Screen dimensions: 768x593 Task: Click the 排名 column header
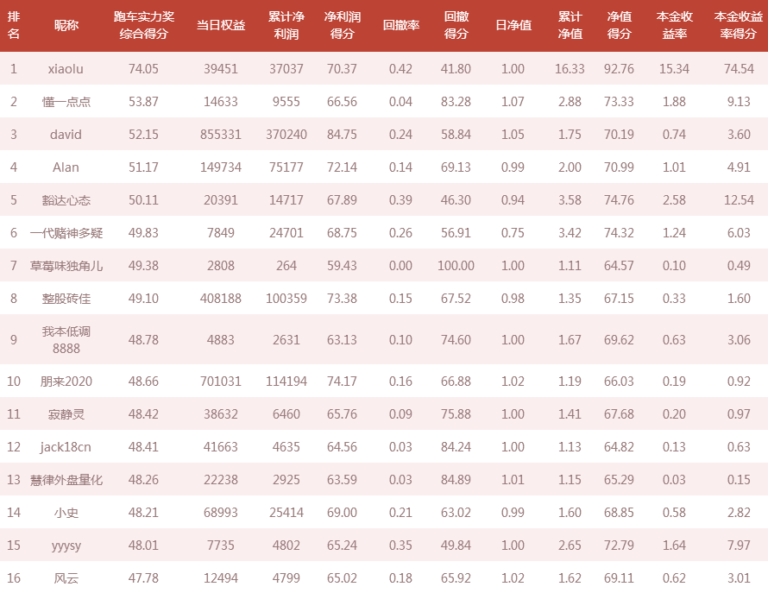click(x=14, y=26)
